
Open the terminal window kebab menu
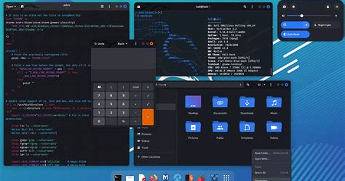click(x=252, y=7)
